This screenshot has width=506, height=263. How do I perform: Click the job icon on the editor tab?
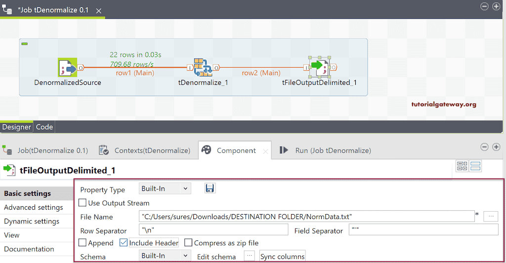coord(7,9)
